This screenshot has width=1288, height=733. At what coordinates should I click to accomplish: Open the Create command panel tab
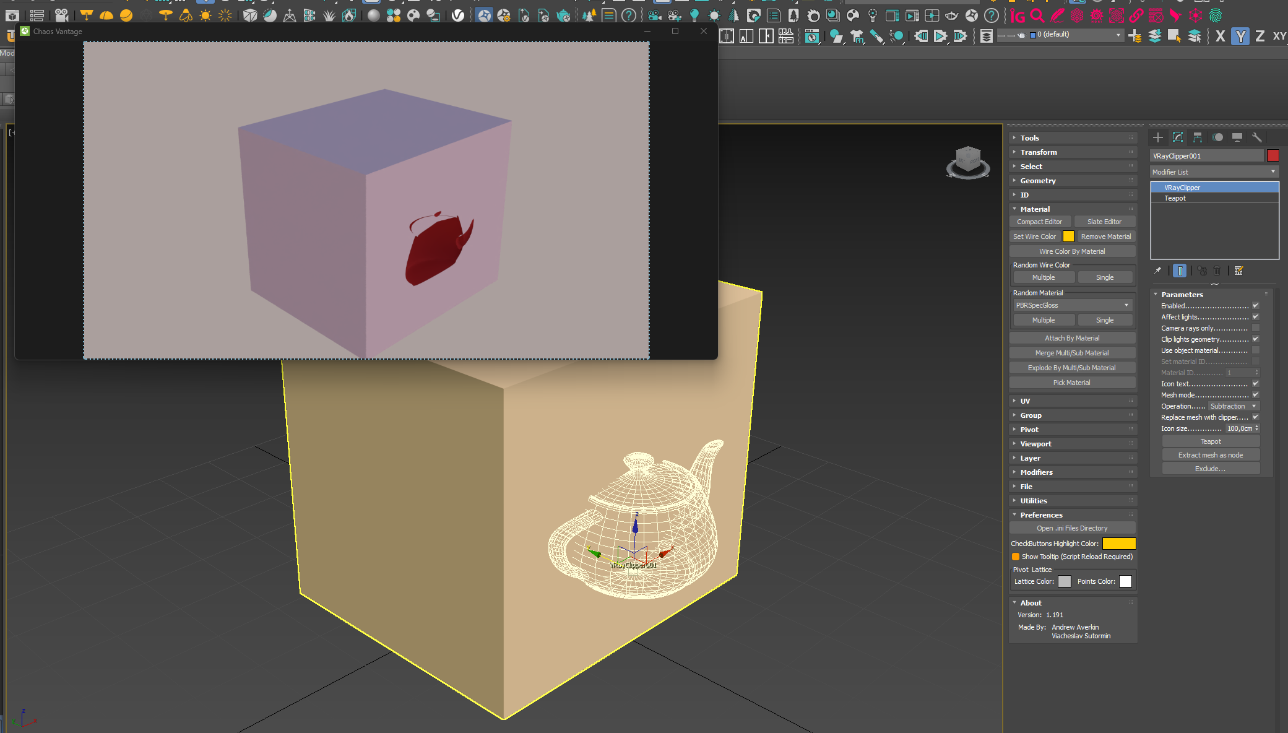click(1158, 137)
